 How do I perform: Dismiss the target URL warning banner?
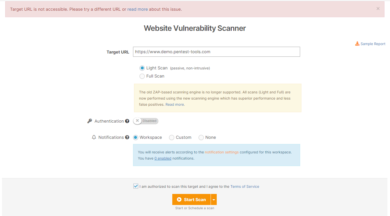pyautogui.click(x=378, y=8)
